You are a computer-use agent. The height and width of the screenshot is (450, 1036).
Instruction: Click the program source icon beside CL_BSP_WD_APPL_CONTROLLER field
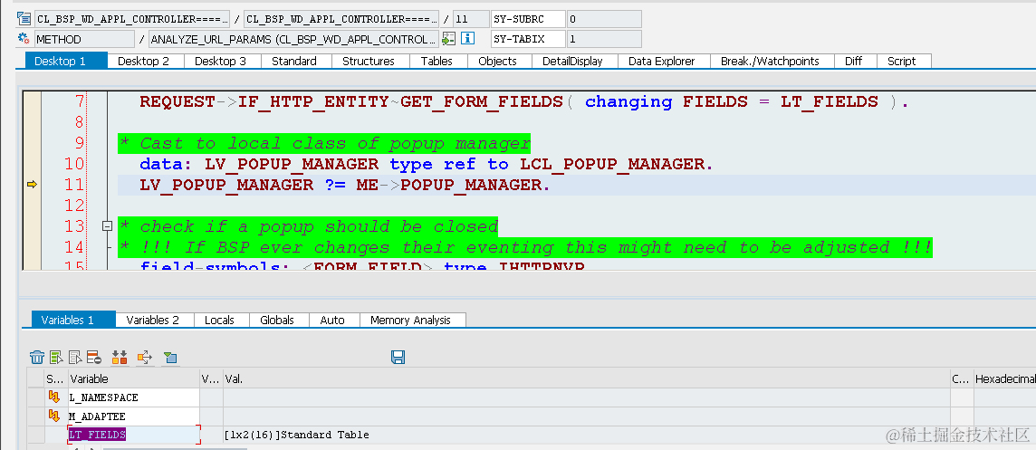(24, 18)
